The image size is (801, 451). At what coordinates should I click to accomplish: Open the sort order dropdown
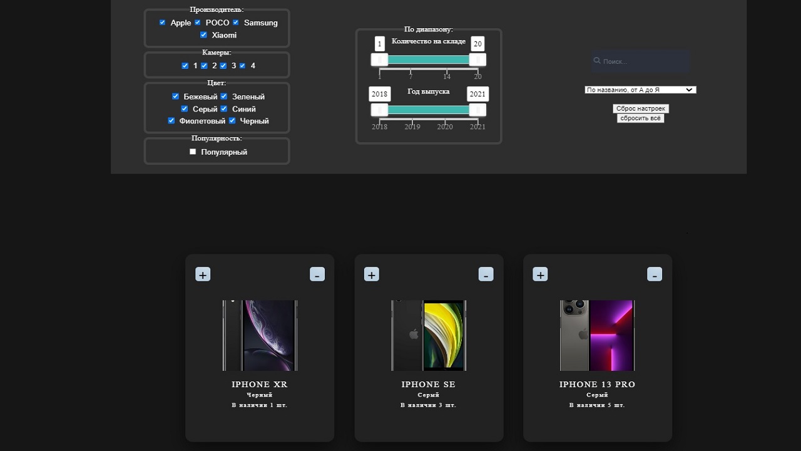[x=640, y=90]
